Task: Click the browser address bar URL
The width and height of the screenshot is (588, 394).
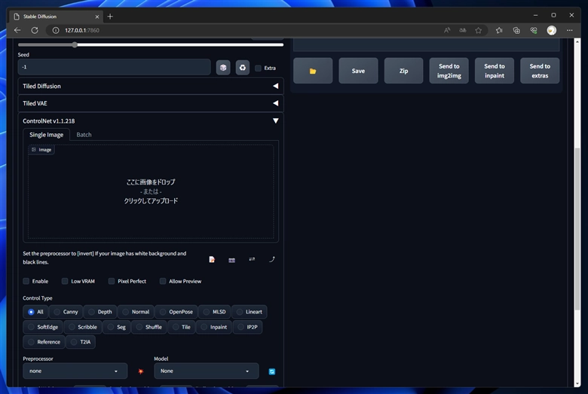Action: pos(82,30)
